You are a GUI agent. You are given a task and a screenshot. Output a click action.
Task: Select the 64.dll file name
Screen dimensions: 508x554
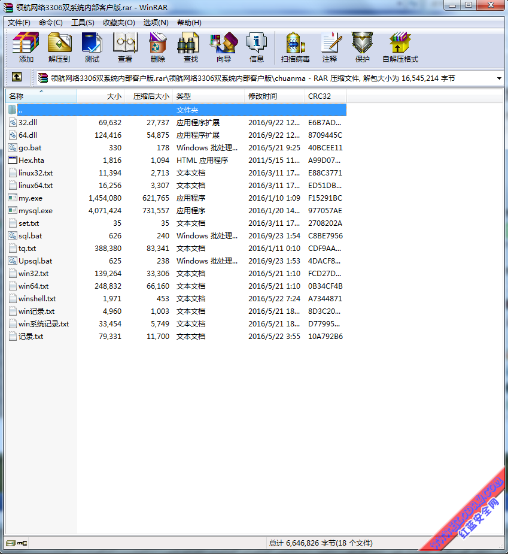pos(28,135)
